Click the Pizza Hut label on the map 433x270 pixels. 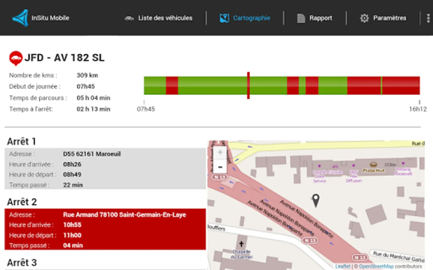(373, 171)
